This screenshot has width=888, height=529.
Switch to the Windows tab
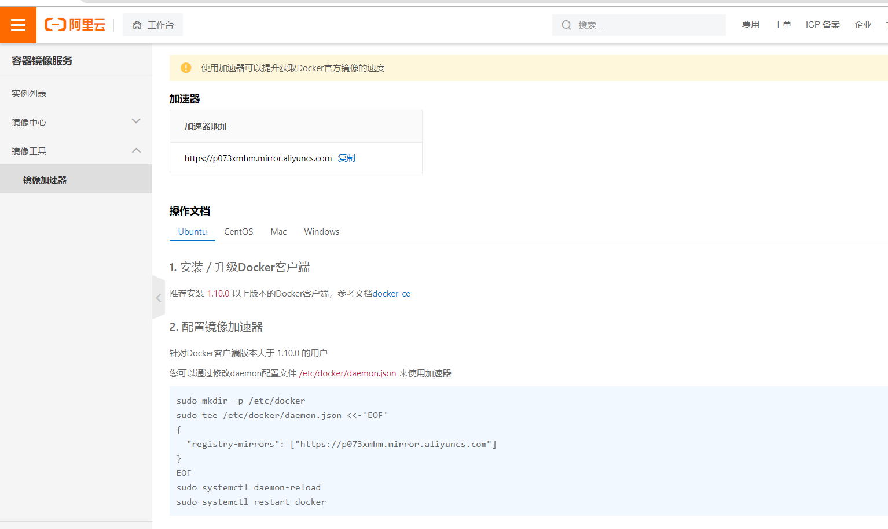pyautogui.click(x=322, y=231)
